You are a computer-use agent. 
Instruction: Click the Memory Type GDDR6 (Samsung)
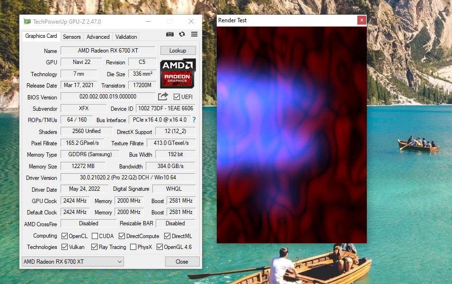[x=90, y=154]
